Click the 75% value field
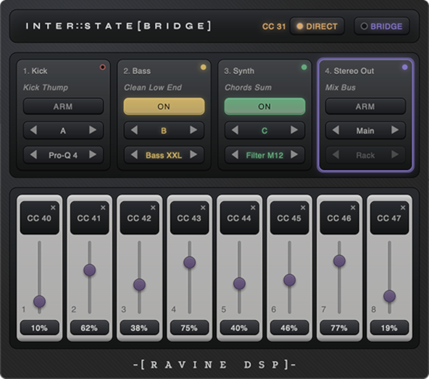Viewport: 429px width, 379px height. pyautogui.click(x=189, y=327)
